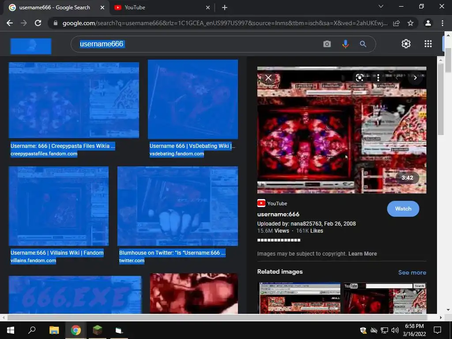452x339 pixels.
Task: Start voice search with the microphone
Action: 345,44
